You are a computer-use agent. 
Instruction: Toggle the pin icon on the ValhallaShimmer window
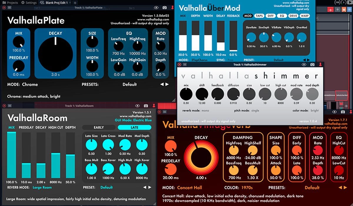click(x=320, y=64)
